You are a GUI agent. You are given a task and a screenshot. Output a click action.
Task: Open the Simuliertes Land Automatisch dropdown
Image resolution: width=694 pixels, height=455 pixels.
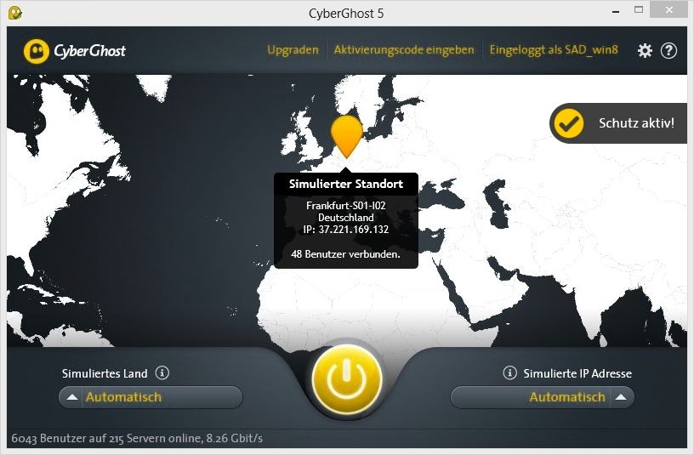(151, 397)
